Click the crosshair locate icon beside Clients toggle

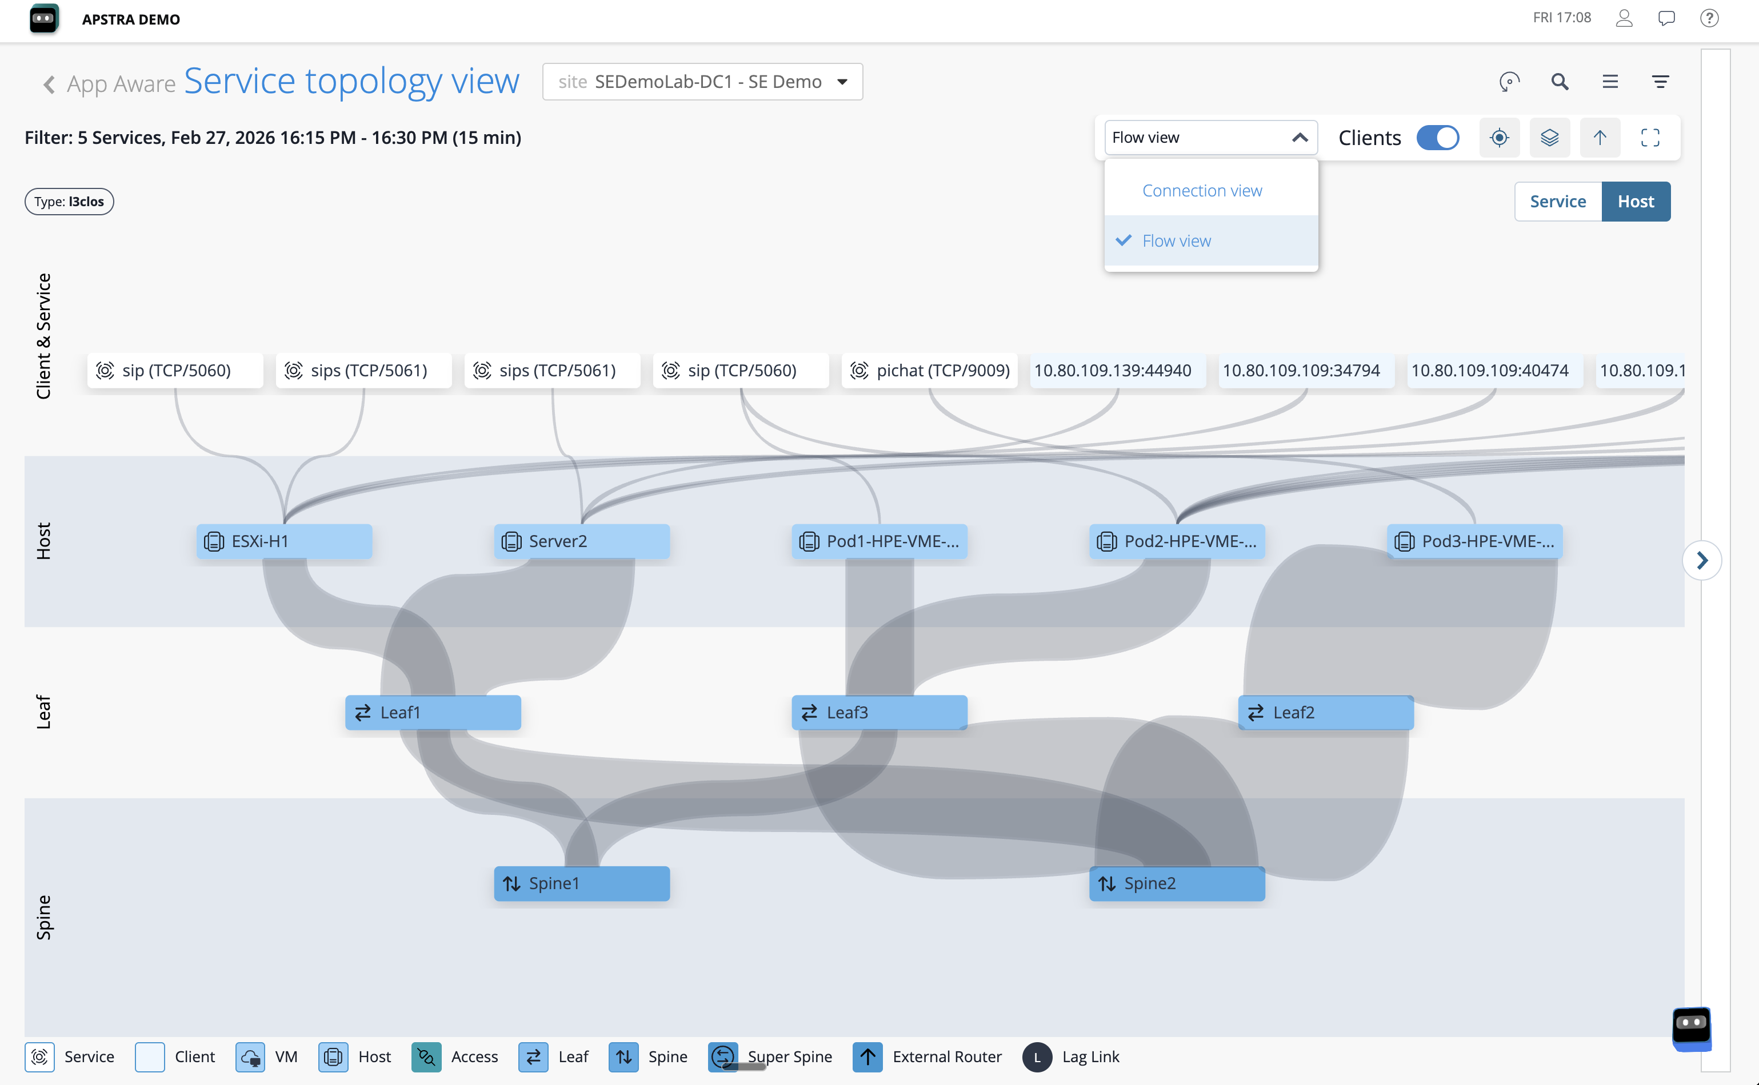(1499, 137)
